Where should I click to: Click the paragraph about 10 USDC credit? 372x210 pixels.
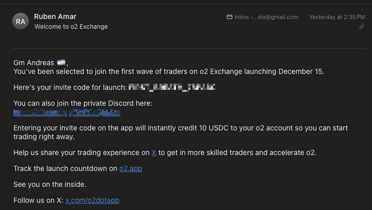pos(180,132)
